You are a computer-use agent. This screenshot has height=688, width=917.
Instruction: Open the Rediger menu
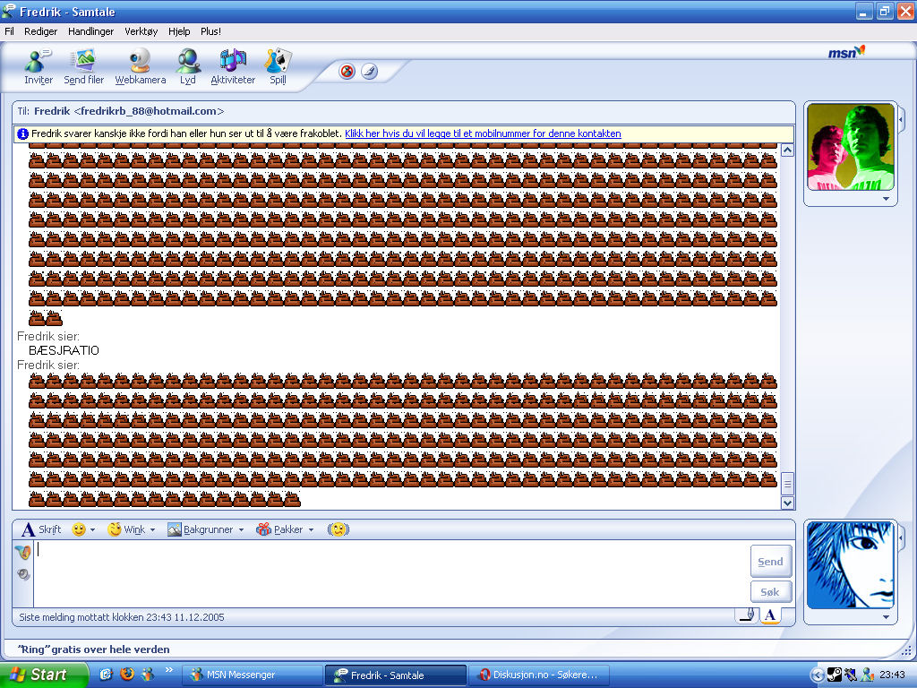(x=40, y=31)
